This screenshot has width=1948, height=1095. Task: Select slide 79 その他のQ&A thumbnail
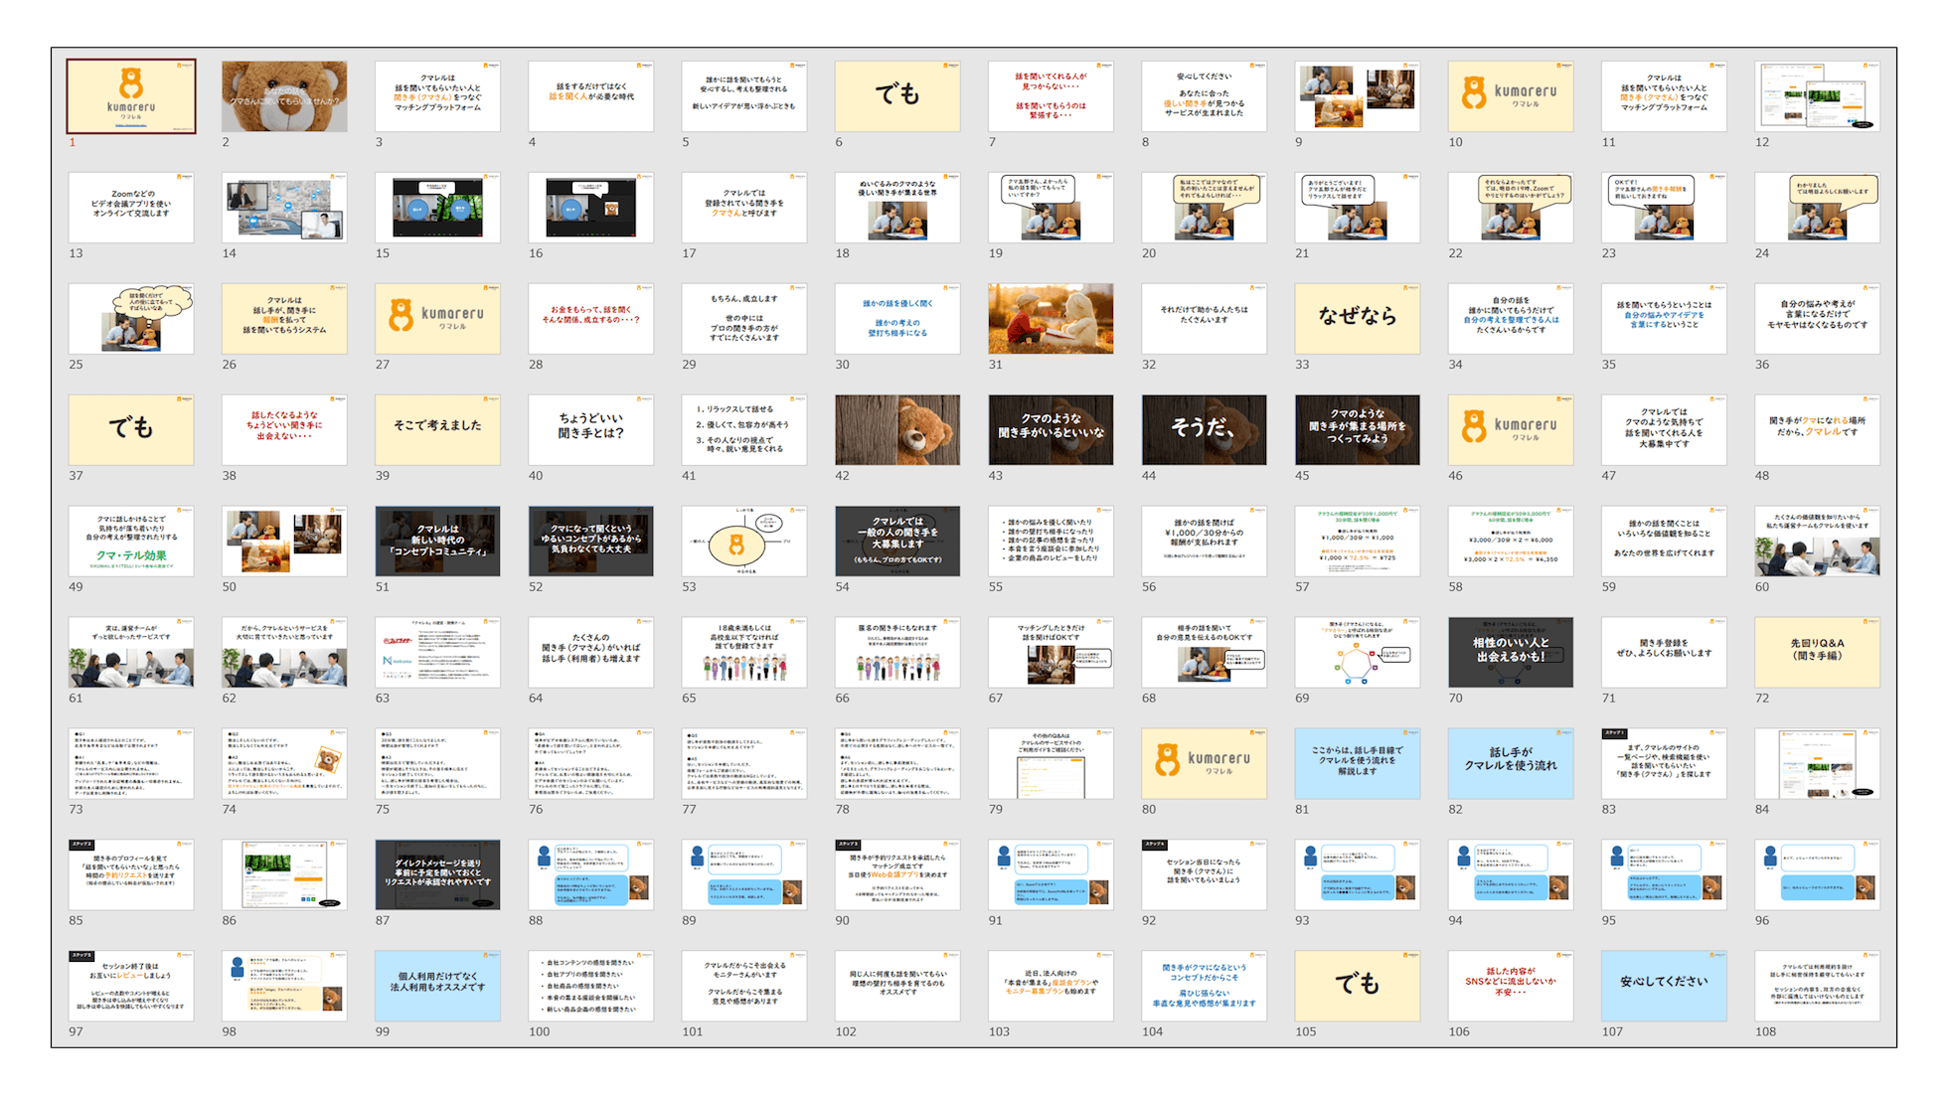(1051, 764)
